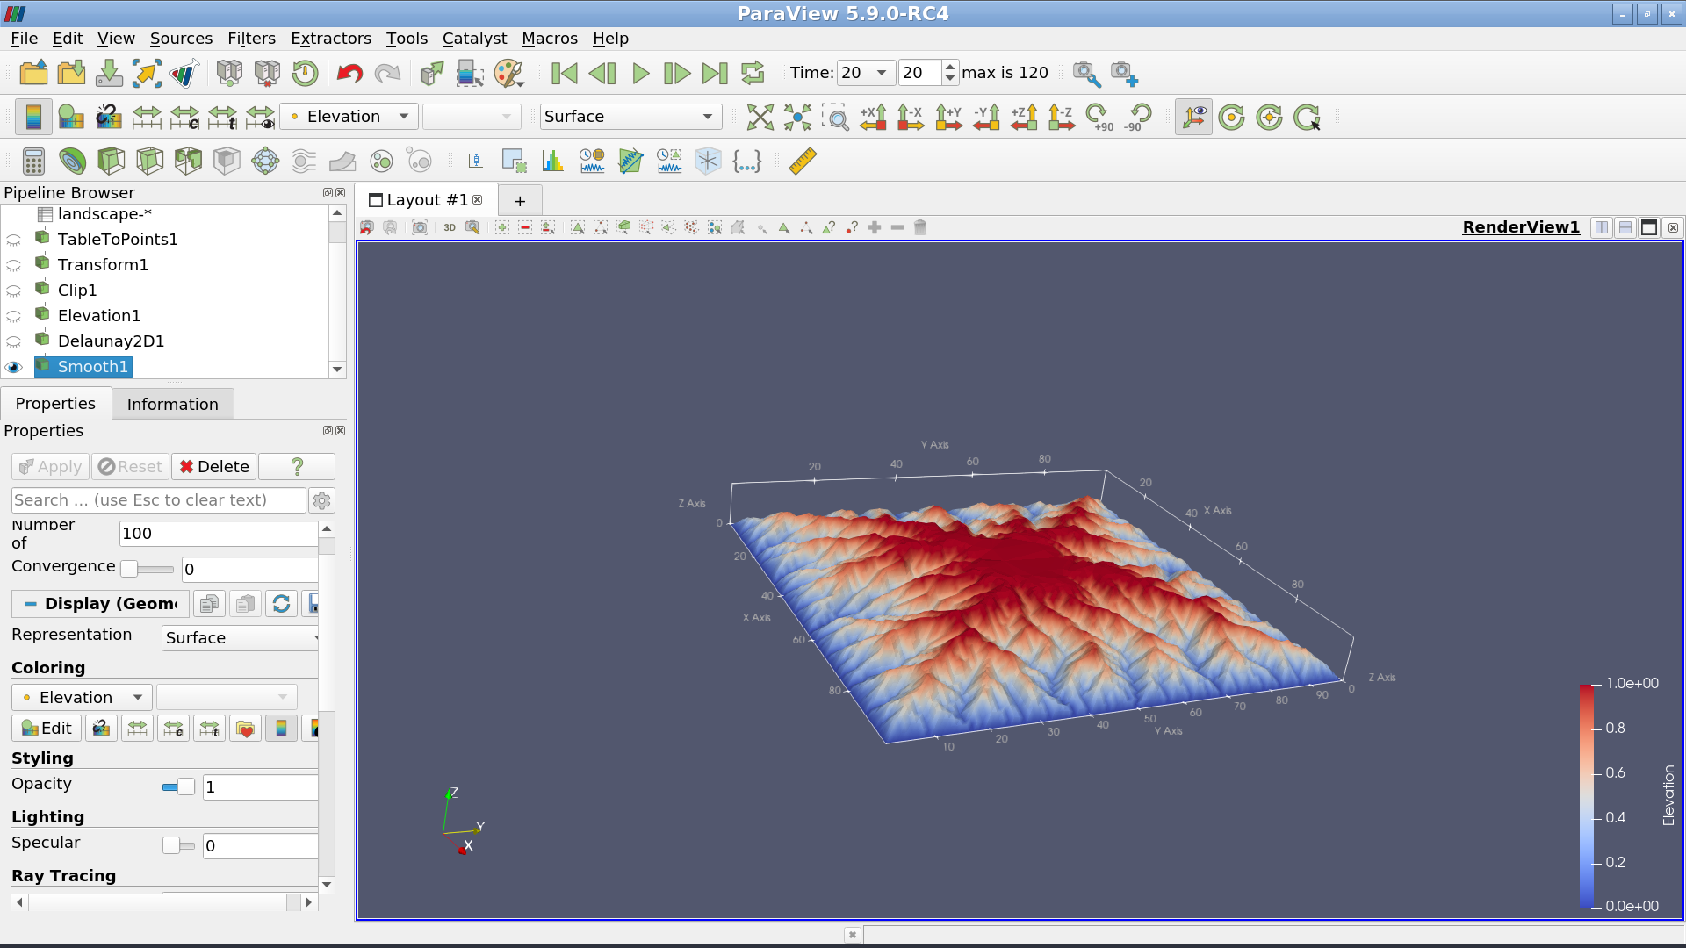Click the Undo red arrow icon
This screenshot has width=1686, height=948.
click(x=349, y=73)
